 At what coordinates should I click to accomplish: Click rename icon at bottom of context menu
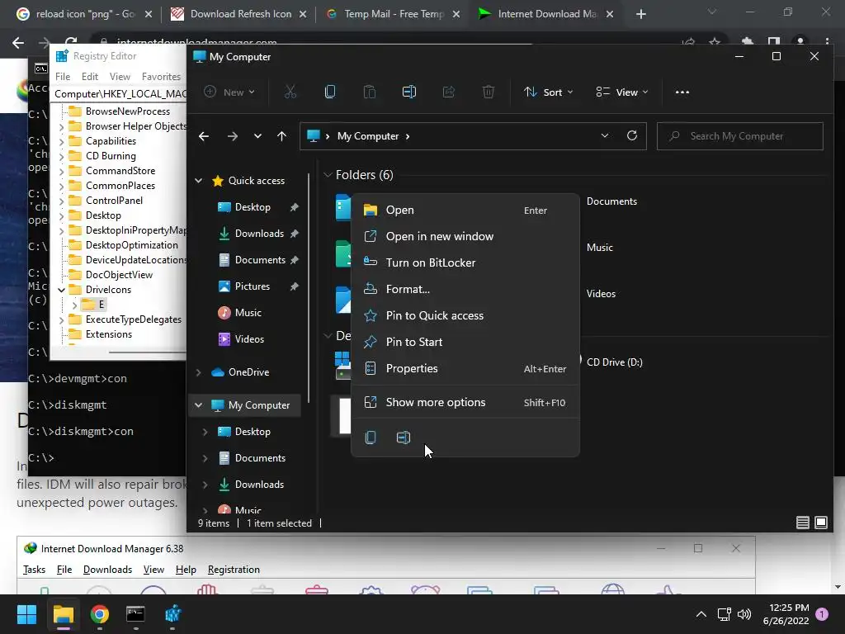[403, 438]
